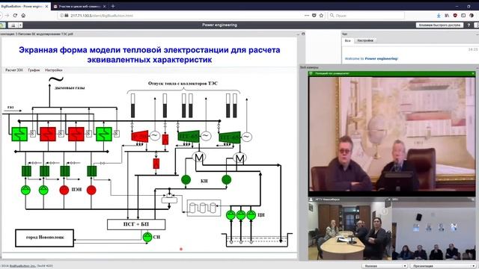Open page actions three-dots menu

[x=307, y=15]
